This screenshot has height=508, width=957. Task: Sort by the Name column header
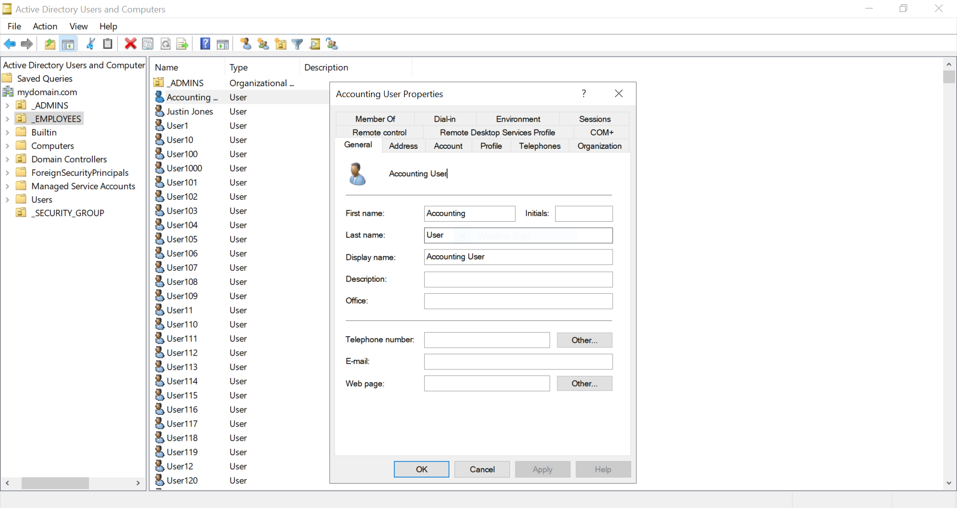click(187, 67)
